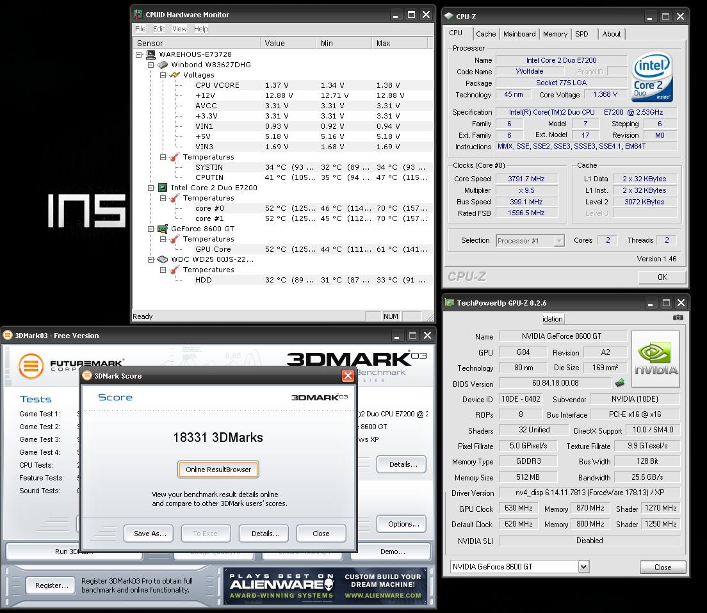The width and height of the screenshot is (707, 613).
Task: Click the Close button in GPU-Z
Action: [x=663, y=567]
